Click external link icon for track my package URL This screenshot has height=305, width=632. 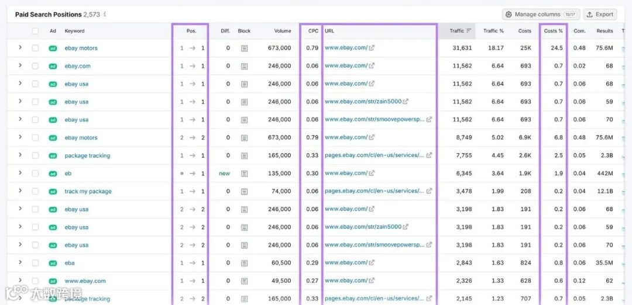tap(430, 190)
